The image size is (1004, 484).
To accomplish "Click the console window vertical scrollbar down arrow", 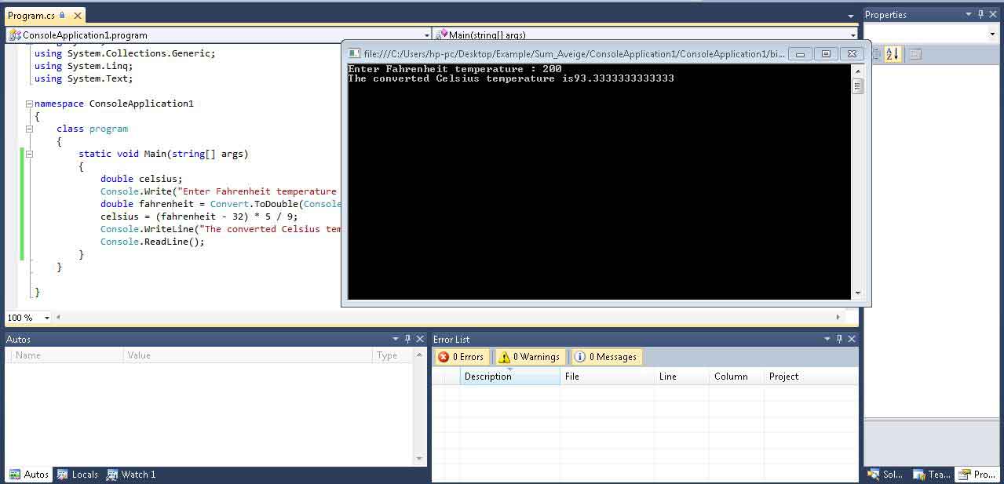I will coord(857,293).
